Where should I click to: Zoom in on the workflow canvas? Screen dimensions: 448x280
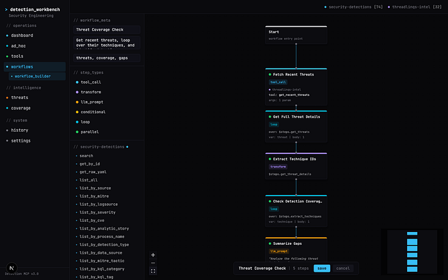click(x=153, y=255)
